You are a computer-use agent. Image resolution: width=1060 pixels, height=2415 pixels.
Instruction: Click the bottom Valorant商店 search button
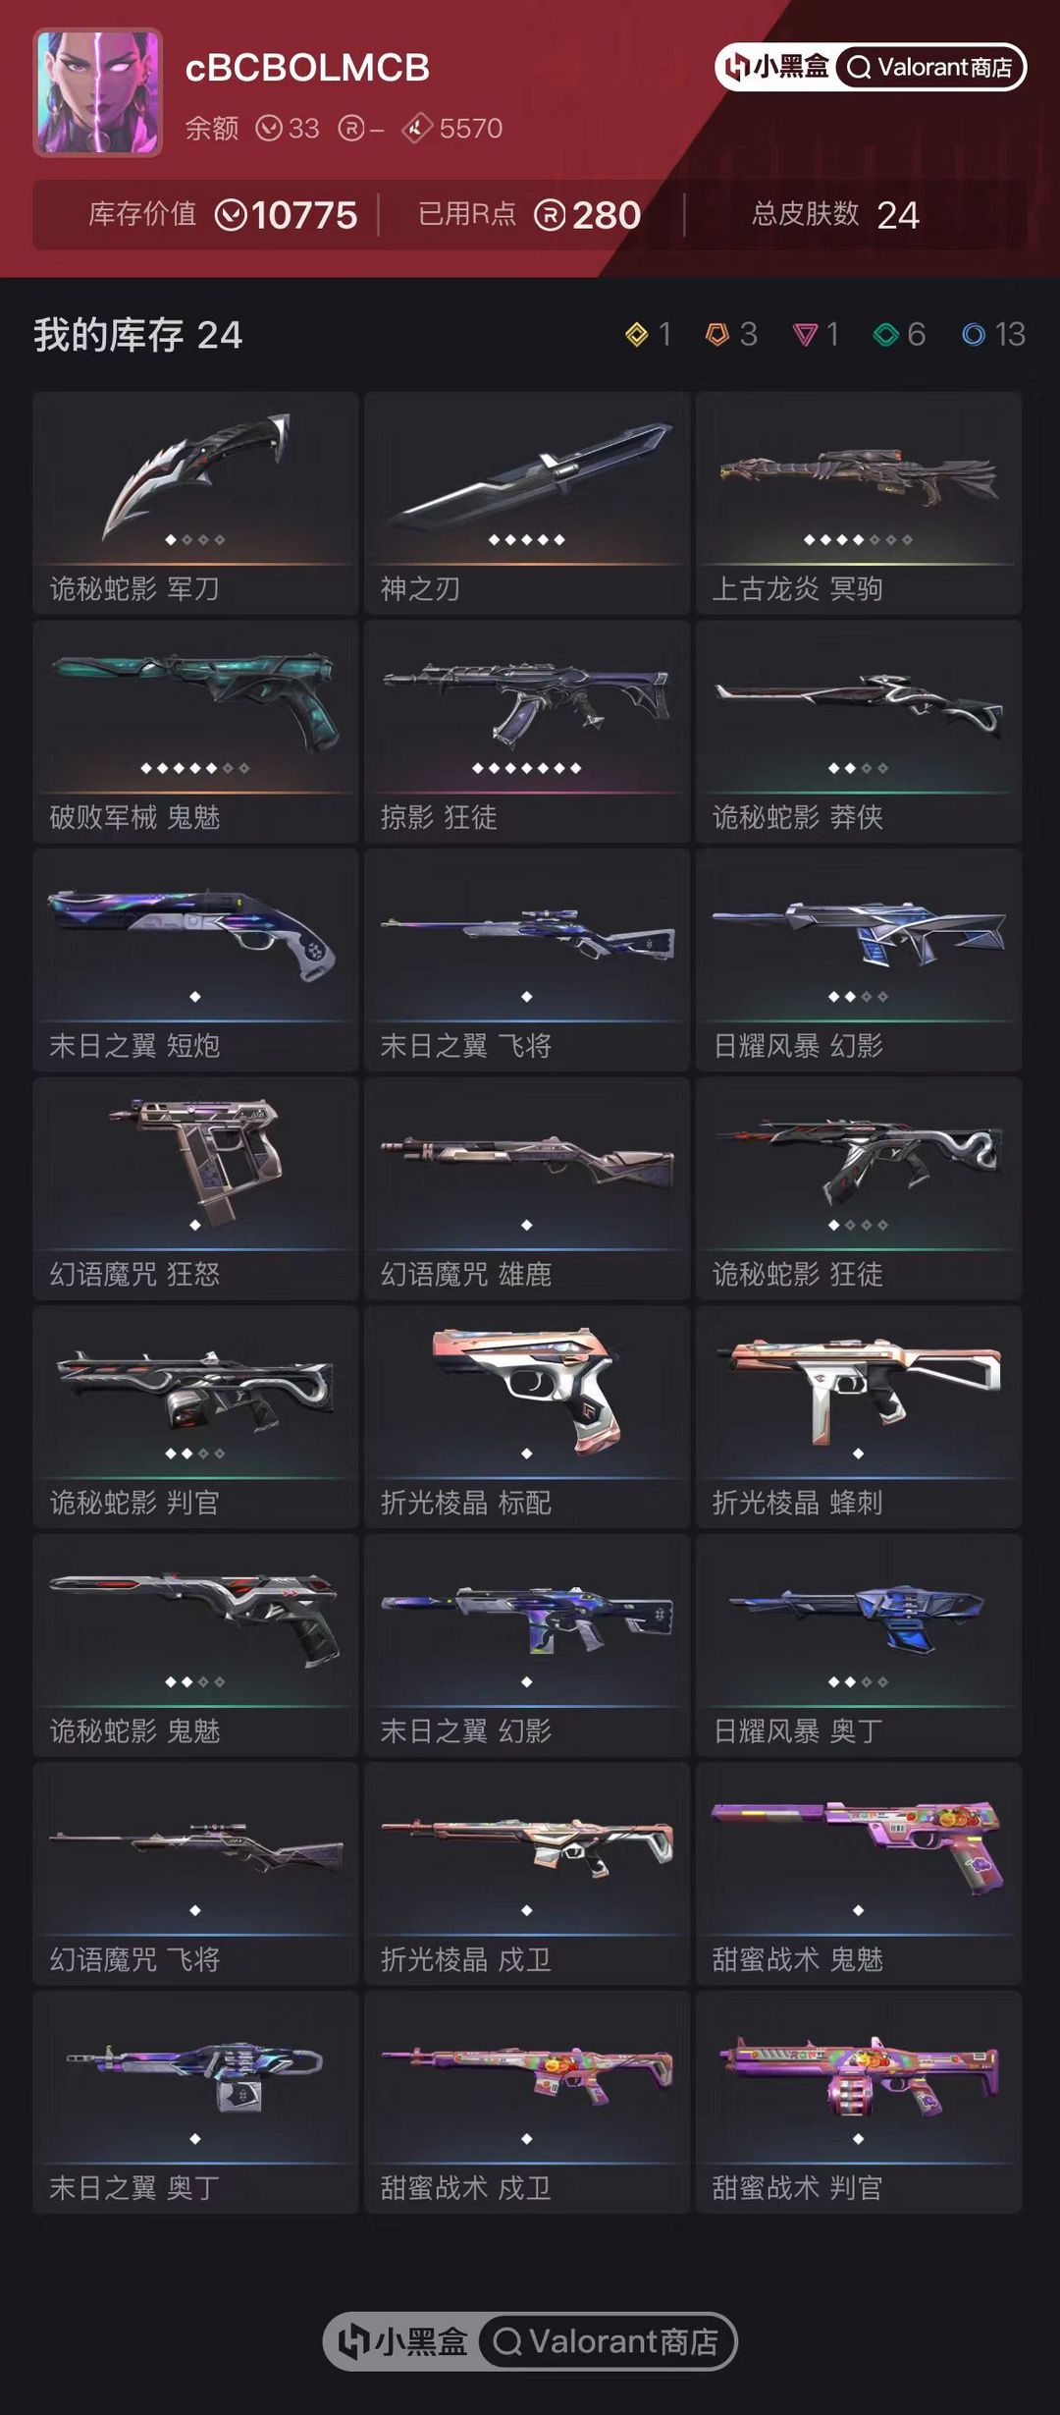[605, 2341]
